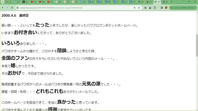Screen dimensions: 198x111
Task: Go forward to the next page
Action: pyautogui.click(x=7, y=8)
